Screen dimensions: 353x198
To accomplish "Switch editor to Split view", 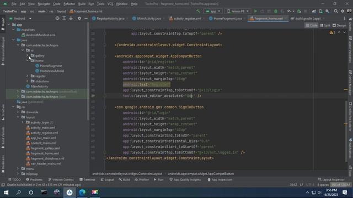I will [325, 25].
